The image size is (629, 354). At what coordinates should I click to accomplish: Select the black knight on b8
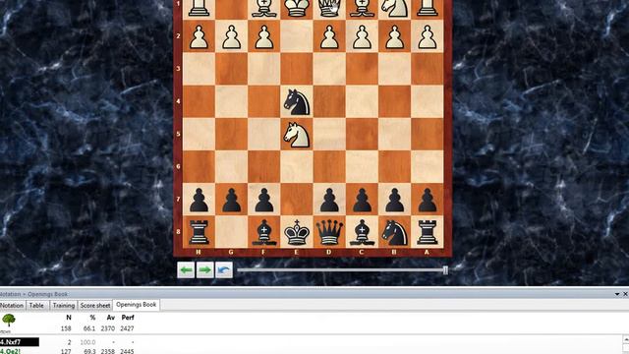(x=395, y=232)
